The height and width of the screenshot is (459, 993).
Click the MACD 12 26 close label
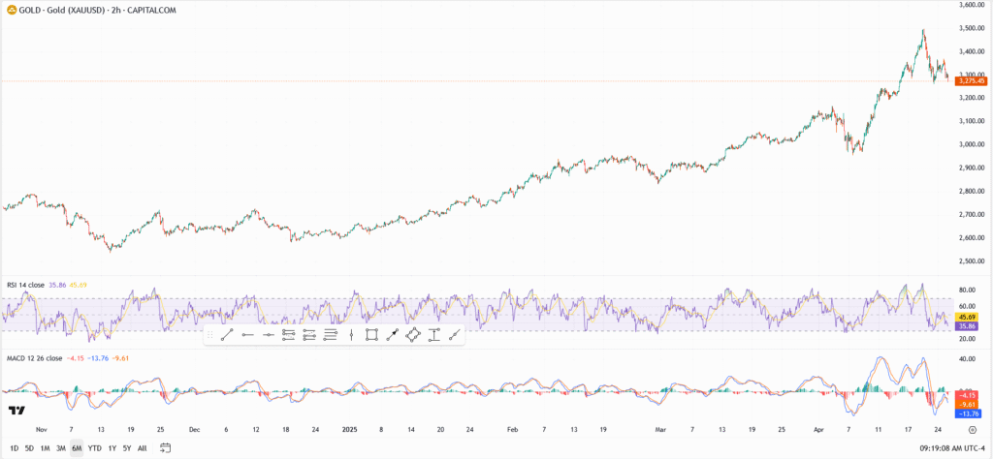[x=34, y=358]
